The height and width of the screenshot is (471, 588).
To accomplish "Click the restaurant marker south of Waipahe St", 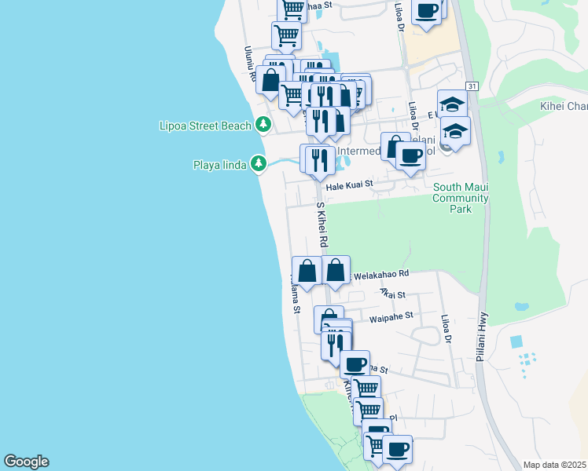I will (336, 346).
